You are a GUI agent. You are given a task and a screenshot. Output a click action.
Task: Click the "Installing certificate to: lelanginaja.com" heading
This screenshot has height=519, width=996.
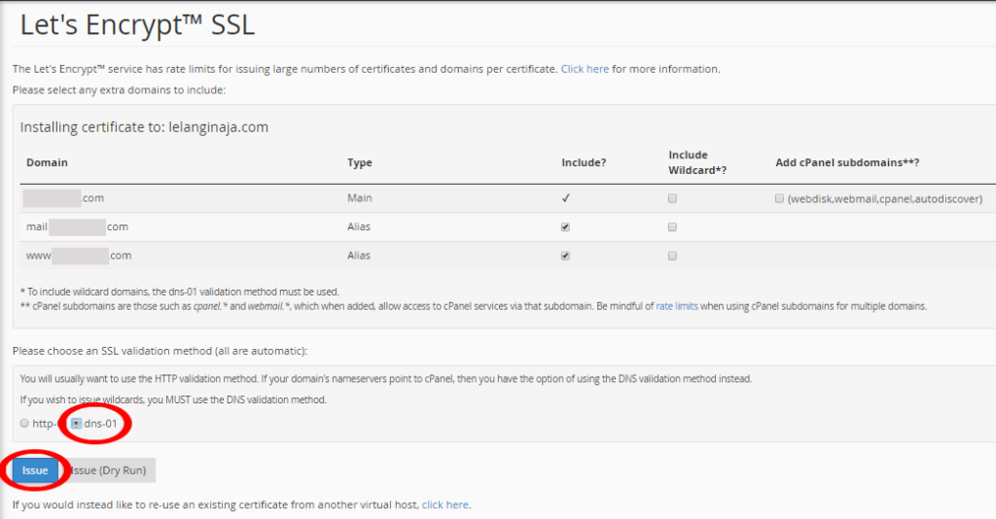pos(144,126)
